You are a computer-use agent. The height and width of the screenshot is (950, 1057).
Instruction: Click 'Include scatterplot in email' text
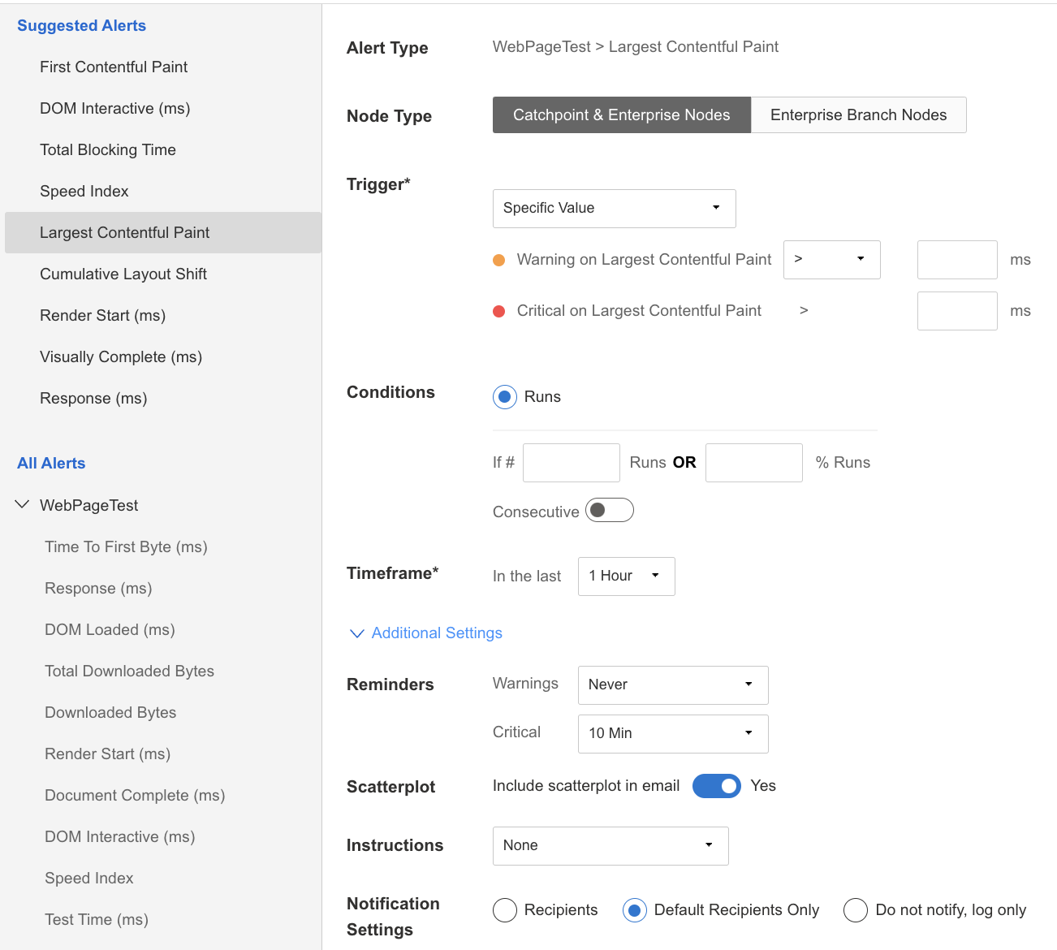coord(586,786)
